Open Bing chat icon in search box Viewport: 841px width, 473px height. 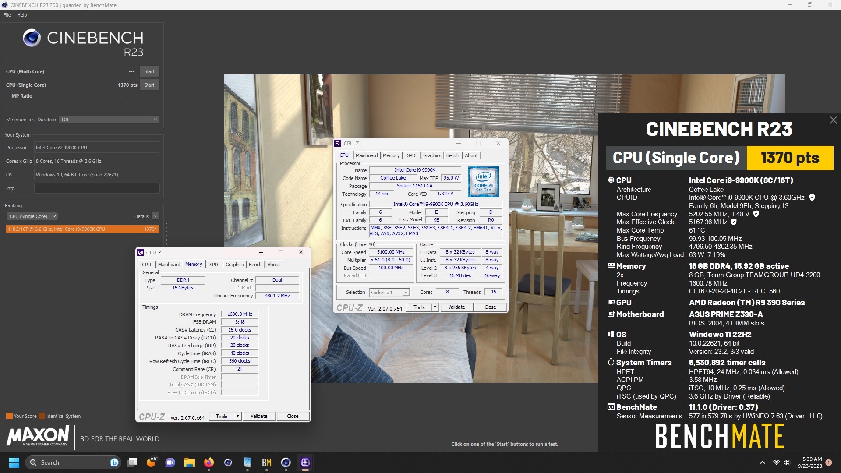coord(114,462)
